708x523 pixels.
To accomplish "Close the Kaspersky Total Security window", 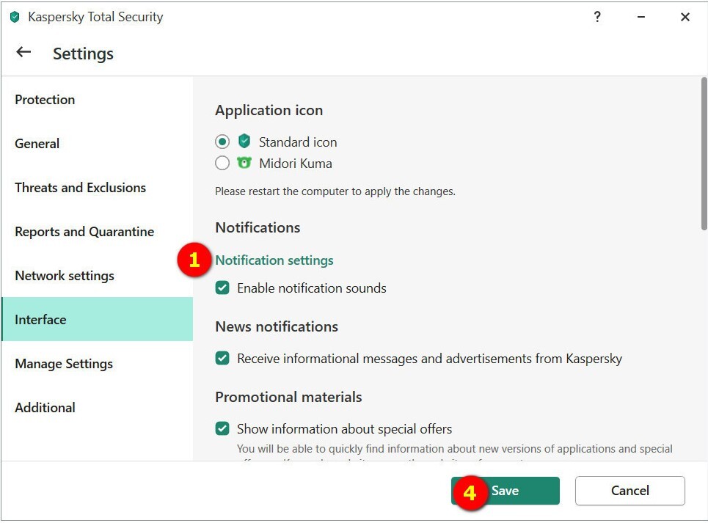I will 685,17.
